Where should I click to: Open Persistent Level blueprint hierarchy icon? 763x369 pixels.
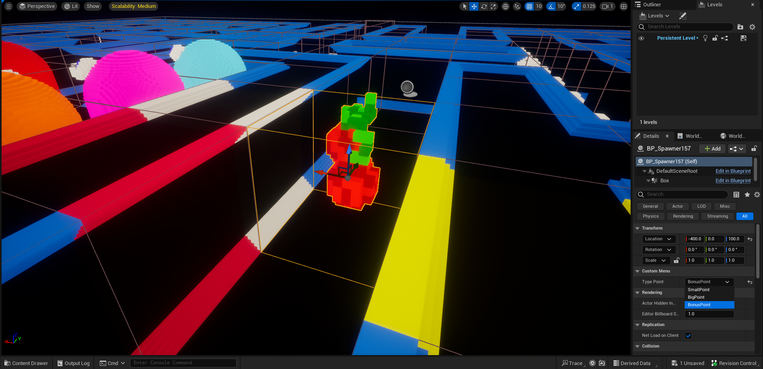(724, 38)
